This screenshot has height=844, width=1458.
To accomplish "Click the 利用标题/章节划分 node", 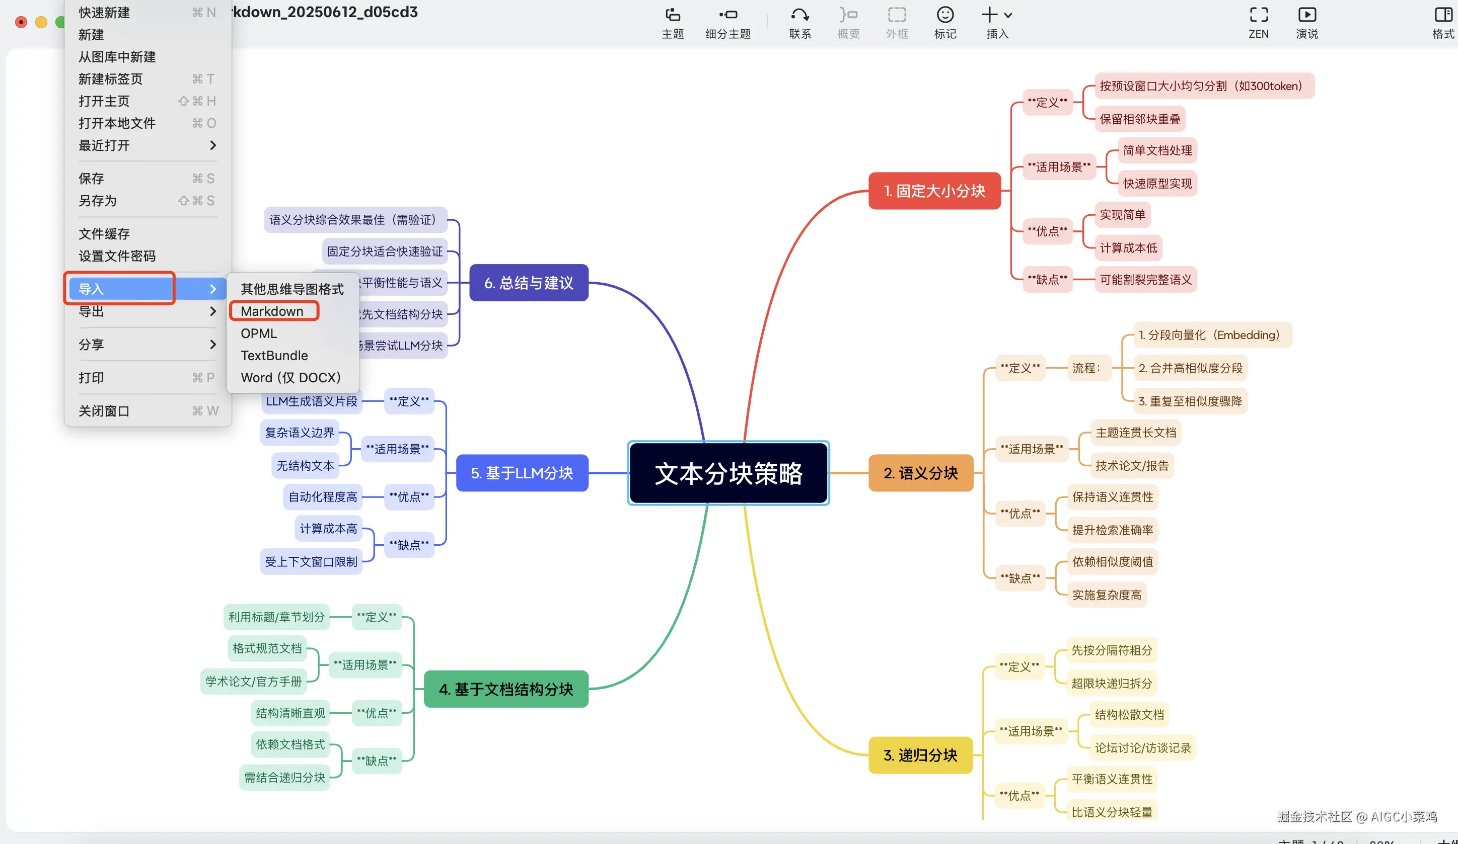I will [x=276, y=617].
